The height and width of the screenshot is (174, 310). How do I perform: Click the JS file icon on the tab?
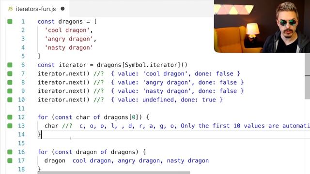10,9
